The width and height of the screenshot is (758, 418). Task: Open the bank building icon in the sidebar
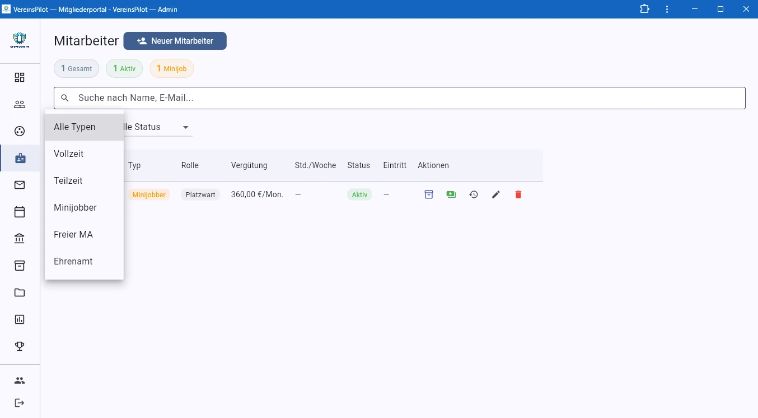[x=20, y=239]
